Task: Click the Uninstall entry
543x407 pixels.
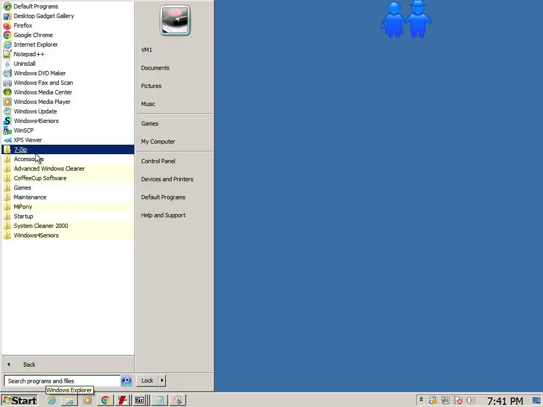Action: [x=68, y=64]
